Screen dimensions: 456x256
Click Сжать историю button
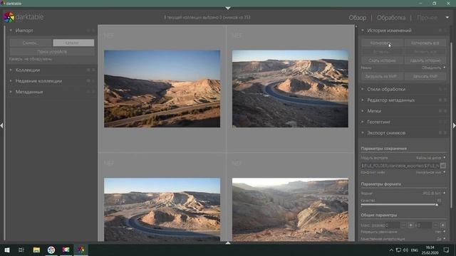pyautogui.click(x=382, y=60)
